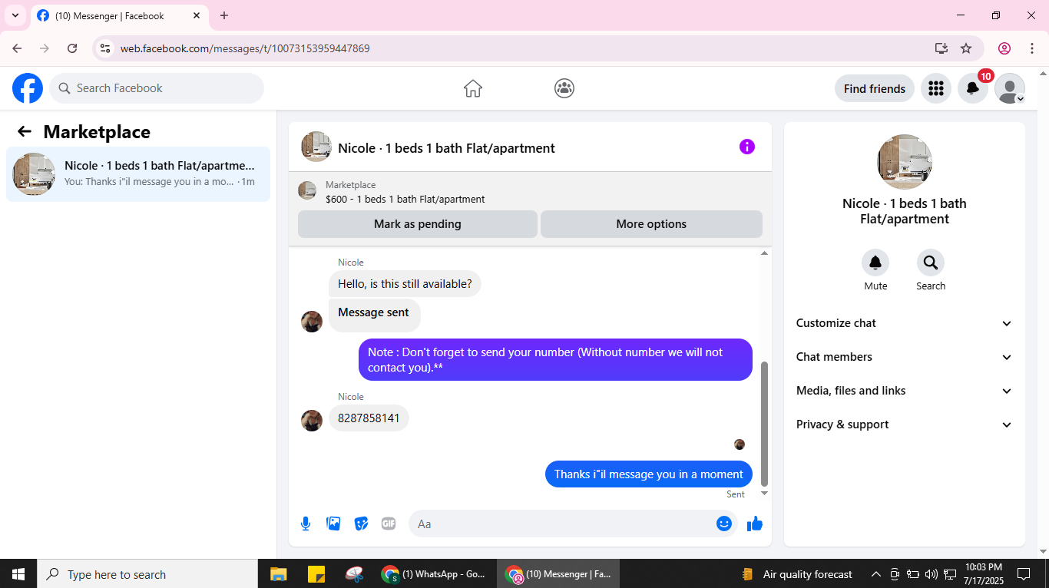Click the chat messages scrollbar

click(x=764, y=424)
